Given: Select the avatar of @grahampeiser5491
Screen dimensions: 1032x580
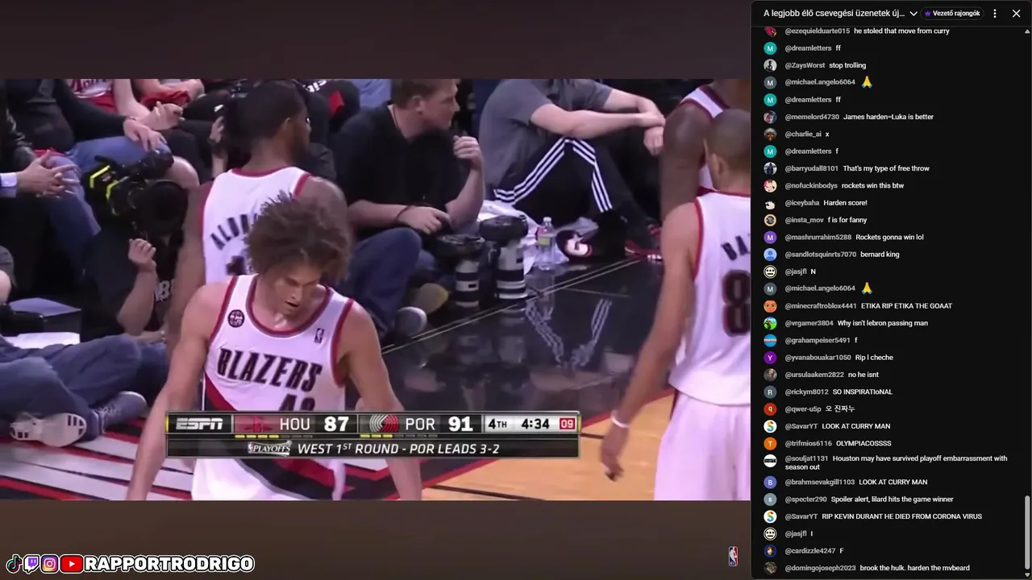Looking at the screenshot, I should tap(770, 340).
